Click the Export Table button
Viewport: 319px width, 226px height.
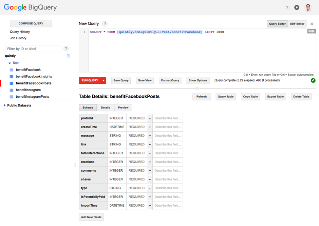pos(276,97)
